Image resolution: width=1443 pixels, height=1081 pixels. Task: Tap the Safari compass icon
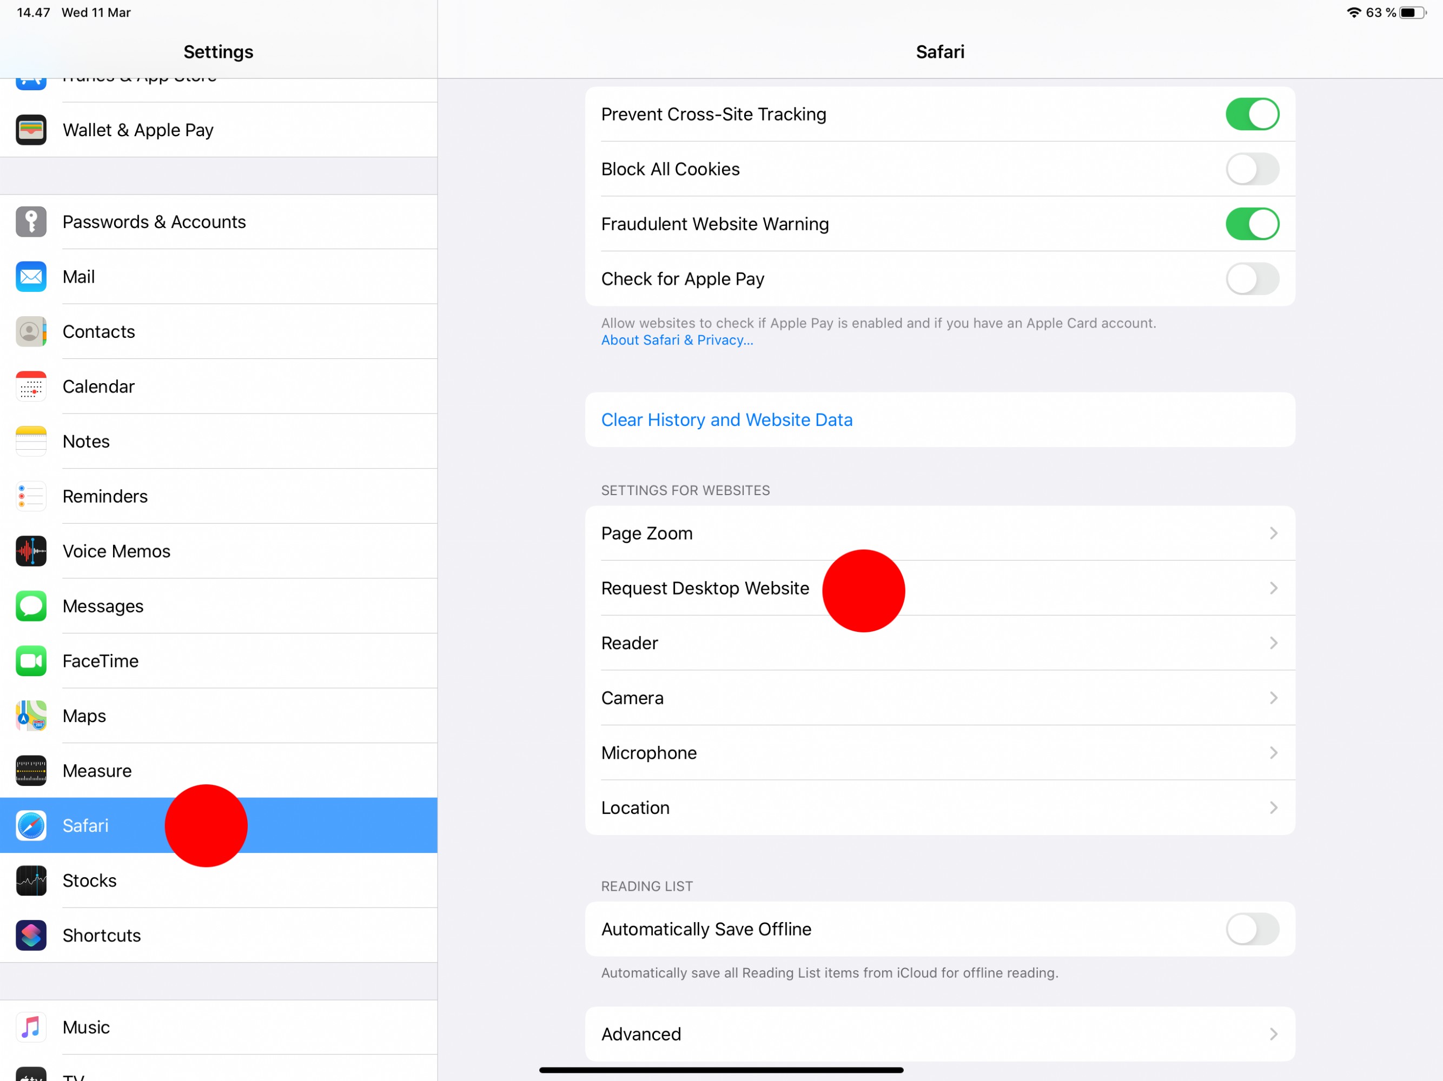(31, 825)
